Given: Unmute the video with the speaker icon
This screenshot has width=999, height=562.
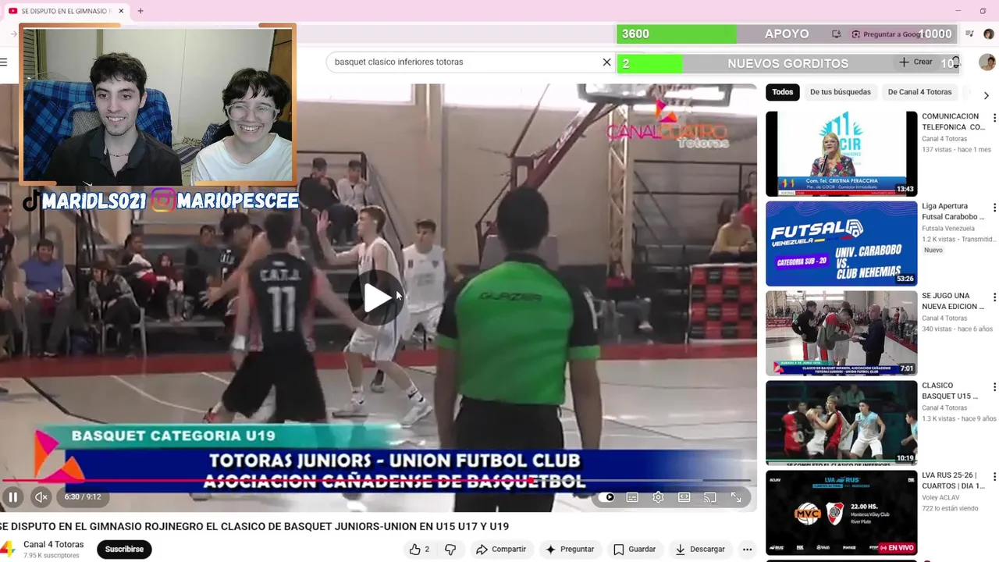Looking at the screenshot, I should [x=41, y=497].
